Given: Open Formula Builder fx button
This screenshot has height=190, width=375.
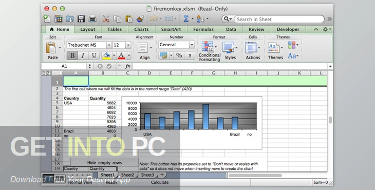Looking at the screenshot, I should point(128,66).
